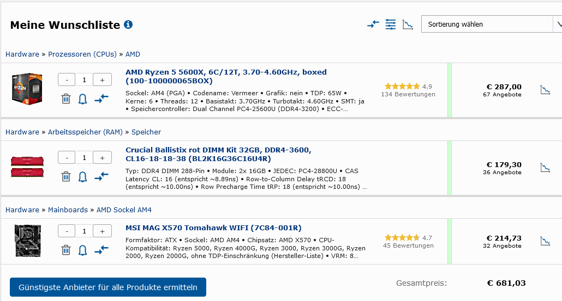Open Arbeitsspeicher (RAM) breadcrumb category
The width and height of the screenshot is (562, 301).
pyautogui.click(x=85, y=132)
